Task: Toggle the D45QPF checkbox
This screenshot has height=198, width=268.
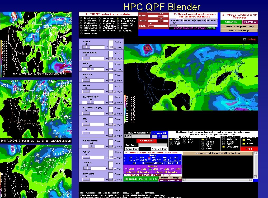Action: pyautogui.click(x=223, y=147)
